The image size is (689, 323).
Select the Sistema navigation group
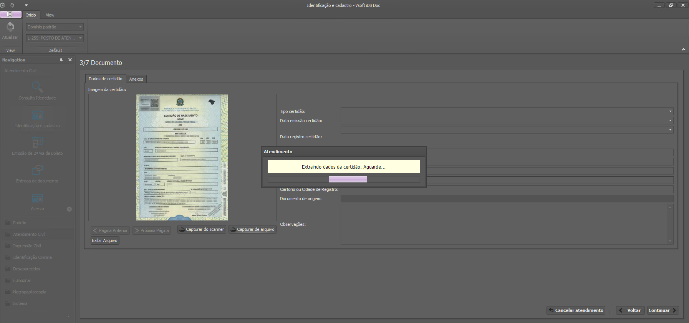pos(37,303)
